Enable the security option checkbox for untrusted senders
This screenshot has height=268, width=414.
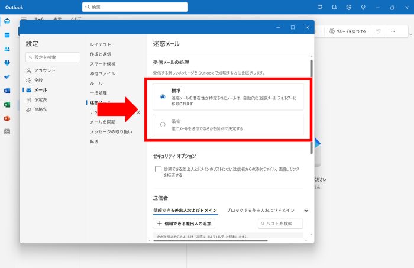(159, 169)
